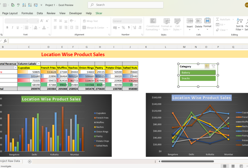Switch to Page Break Preview in status bar
The image size is (248, 168).
click(x=241, y=166)
